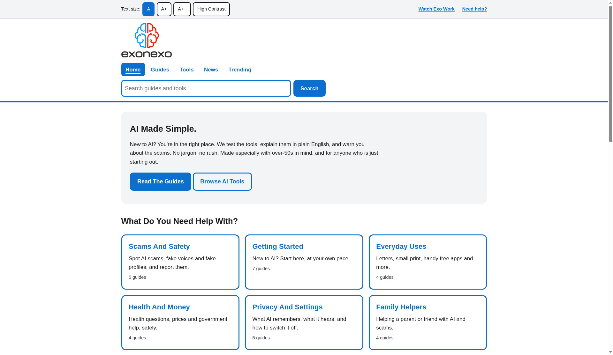The width and height of the screenshot is (613, 355).
Task: Open the Scams And Safety card
Action: pos(180,262)
